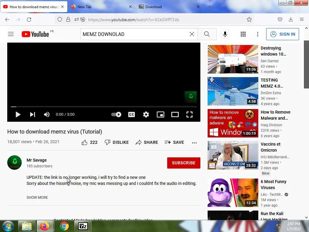Click the channel watermark in the player
This screenshot has height=232, width=309.
point(191,97)
